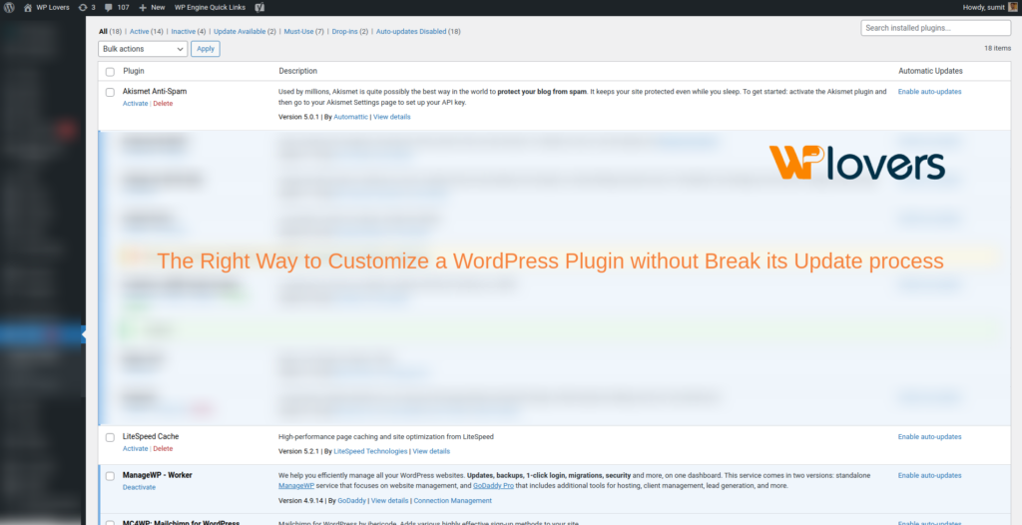The image size is (1022, 525).
Task: Filter plugins by Active (14)
Action: (x=147, y=31)
